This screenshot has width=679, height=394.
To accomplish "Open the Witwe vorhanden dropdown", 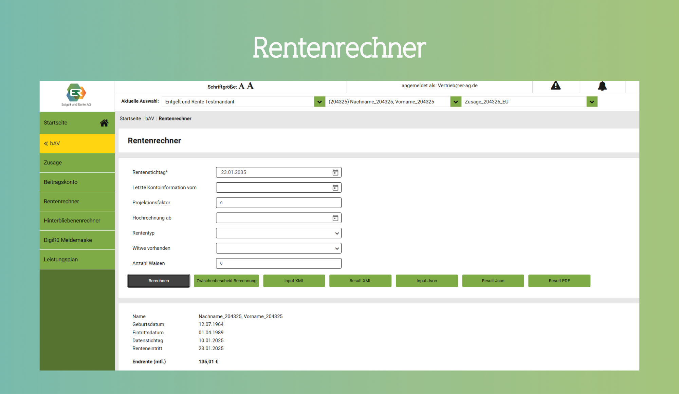I will point(278,248).
